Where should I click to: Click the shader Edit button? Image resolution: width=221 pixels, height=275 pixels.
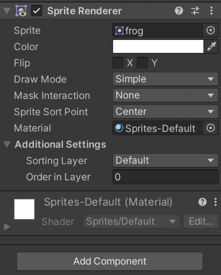click(201, 222)
